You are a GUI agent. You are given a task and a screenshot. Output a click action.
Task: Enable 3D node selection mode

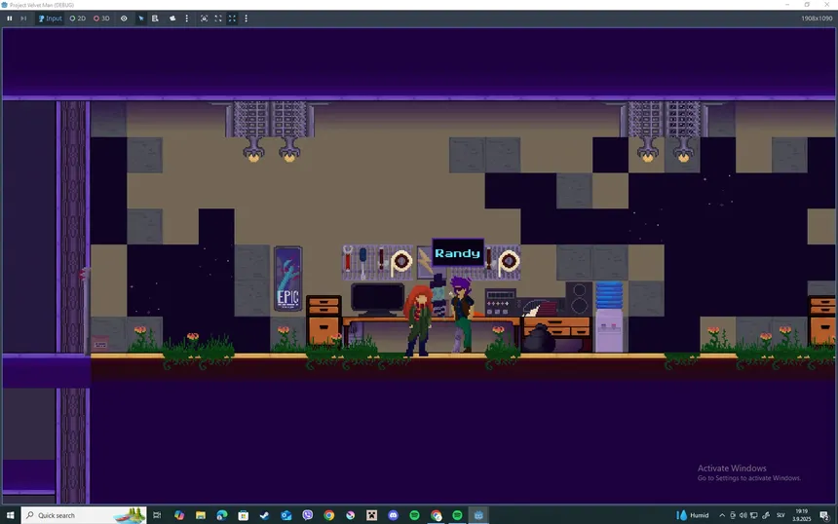(x=101, y=19)
